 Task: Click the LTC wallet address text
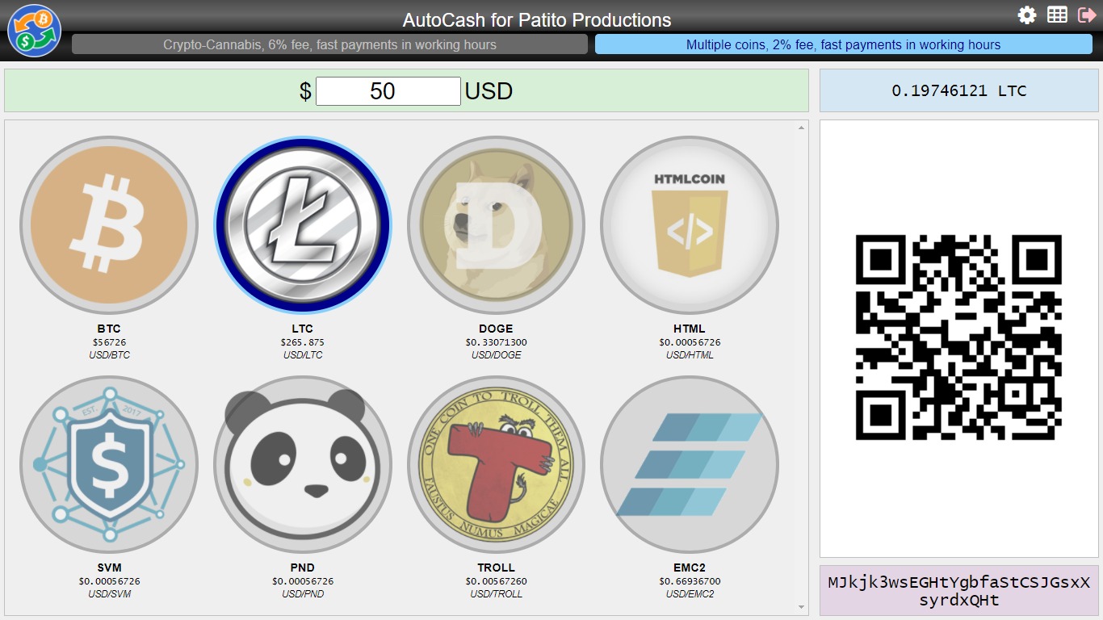958,592
